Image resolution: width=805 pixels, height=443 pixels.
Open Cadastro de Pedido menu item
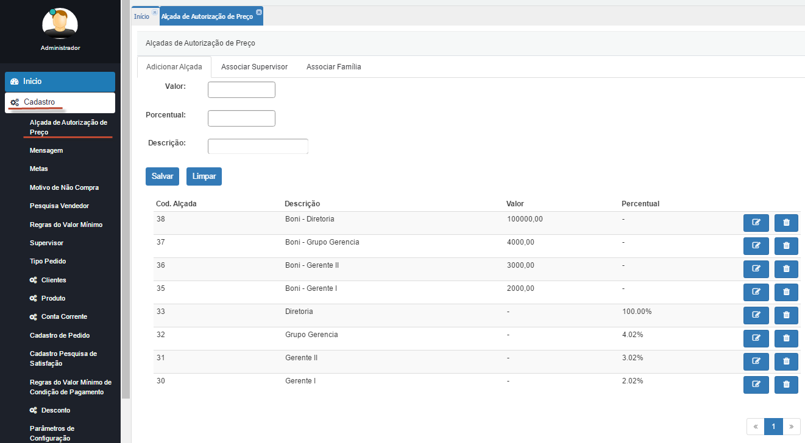coord(60,335)
